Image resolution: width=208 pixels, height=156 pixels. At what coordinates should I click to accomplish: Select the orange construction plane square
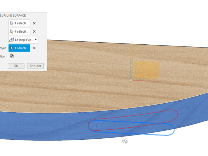[x=147, y=70]
